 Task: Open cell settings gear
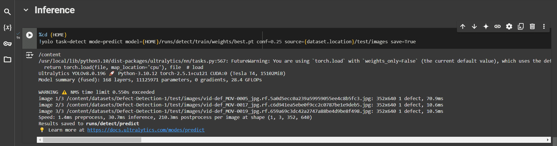click(x=509, y=27)
